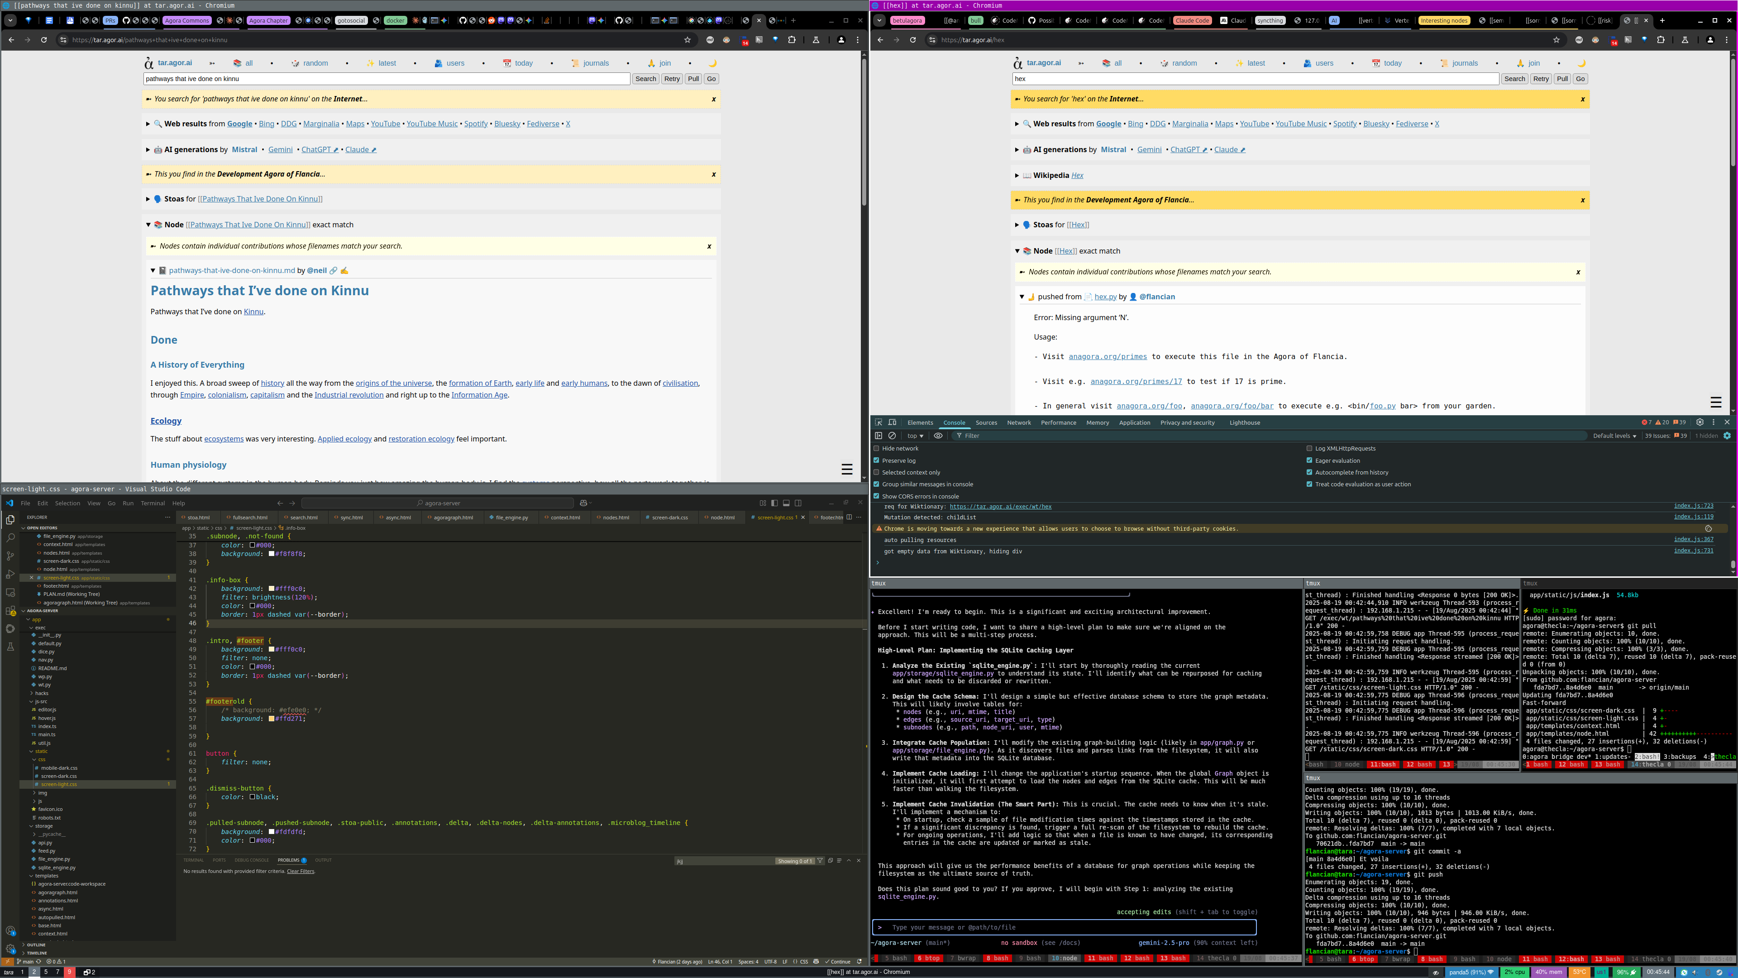The height and width of the screenshot is (978, 1738).
Task: Open Default levels dropdown in console
Action: click(1614, 436)
